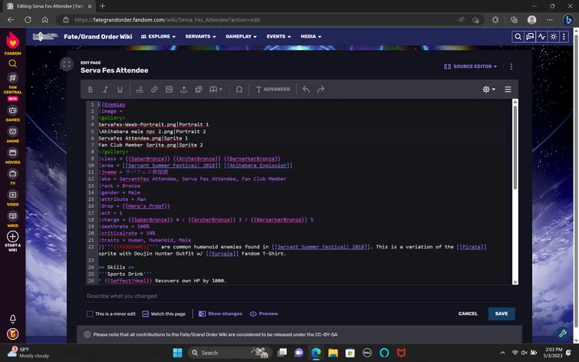Image resolution: width=579 pixels, height=362 pixels.
Task: Open the gallery/template insert icon
Action: tap(199, 90)
